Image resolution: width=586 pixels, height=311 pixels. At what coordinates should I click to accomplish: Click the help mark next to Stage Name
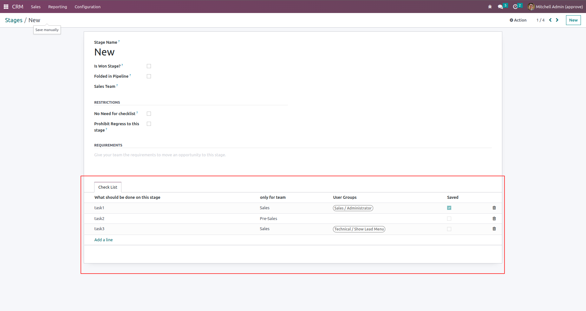point(119,41)
